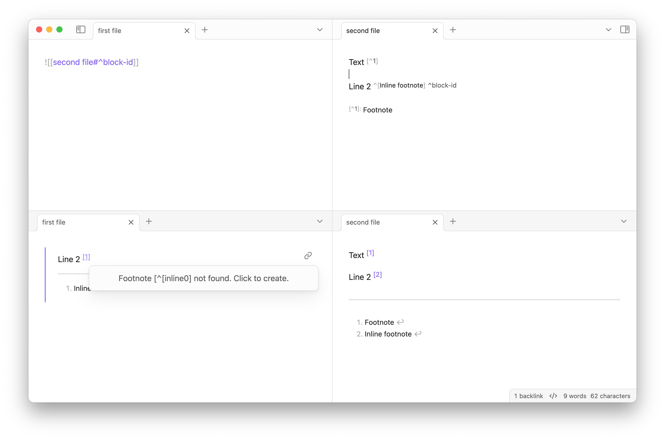Click the link icon in embedded block

(308, 255)
